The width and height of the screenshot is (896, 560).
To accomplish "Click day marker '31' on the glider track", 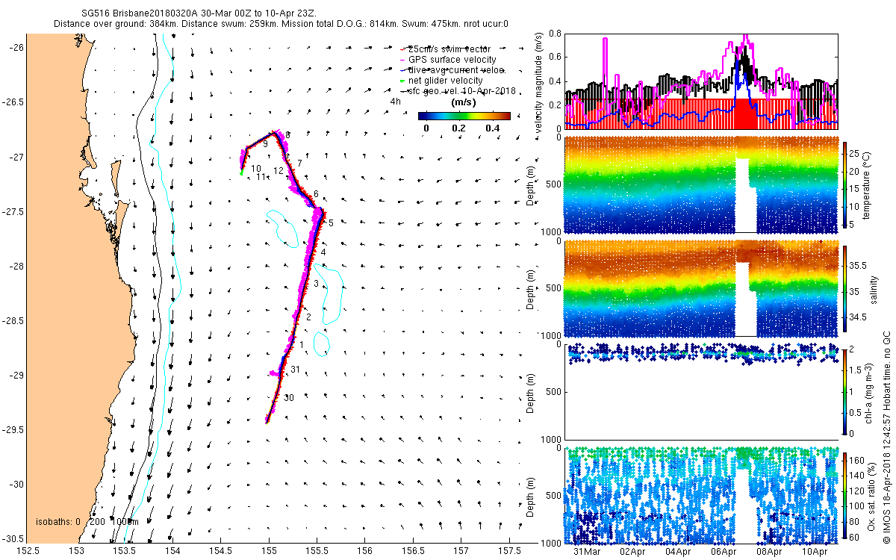I will click(x=295, y=370).
